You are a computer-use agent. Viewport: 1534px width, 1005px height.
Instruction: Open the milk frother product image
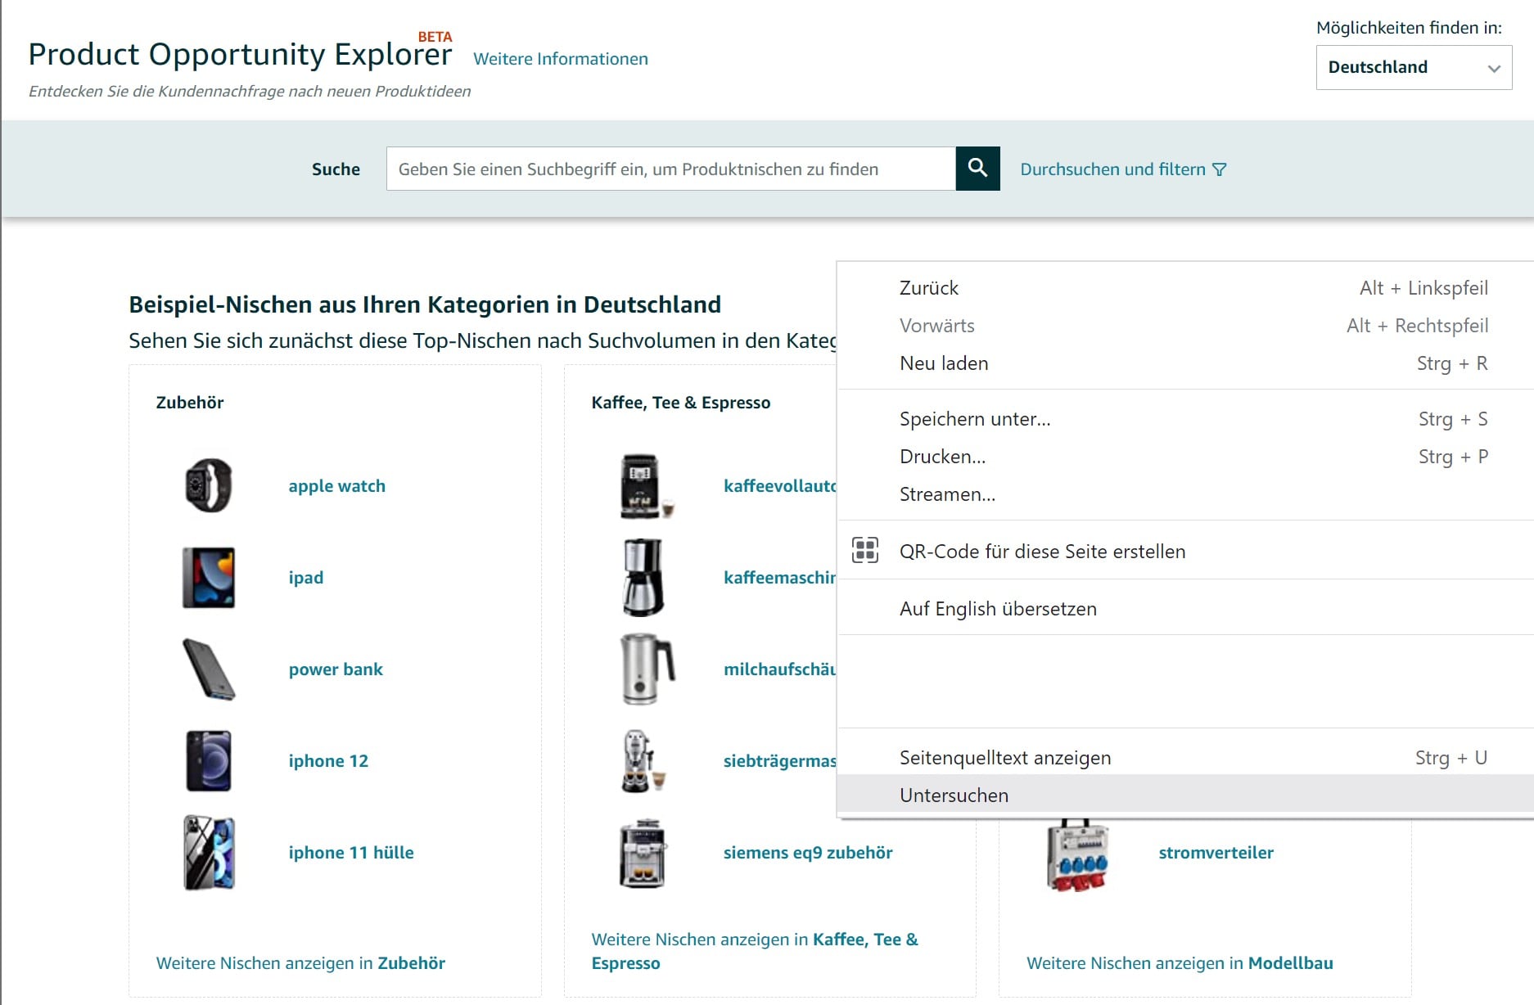647,669
